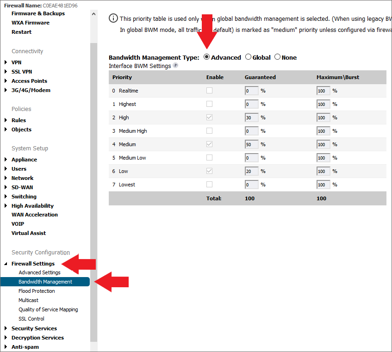The image size is (392, 352).
Task: Open the Flood Protection page
Action: pos(37,291)
